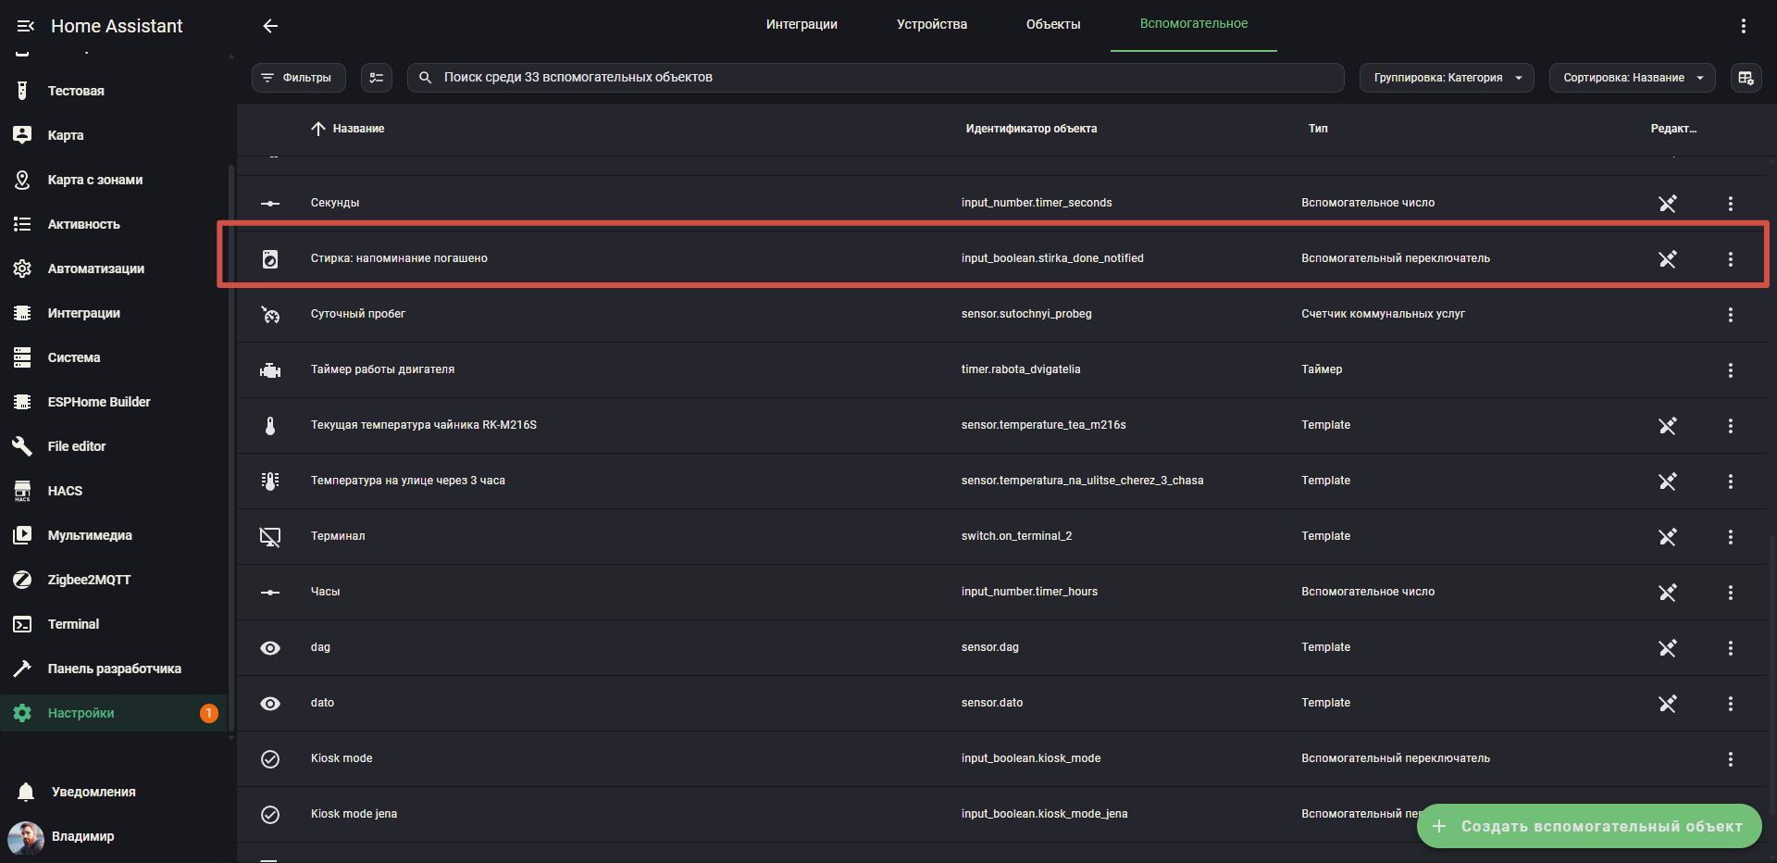
Task: Toggle selection mode icon next to Filters
Action: pos(377,78)
